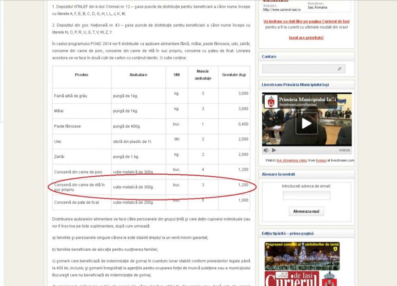This screenshot has width=397, height=286.
Task: Select the weight value '1,000'
Action: pyautogui.click(x=243, y=200)
